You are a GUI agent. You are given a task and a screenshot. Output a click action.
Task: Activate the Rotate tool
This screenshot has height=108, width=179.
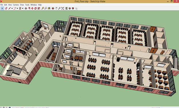point(36,8)
